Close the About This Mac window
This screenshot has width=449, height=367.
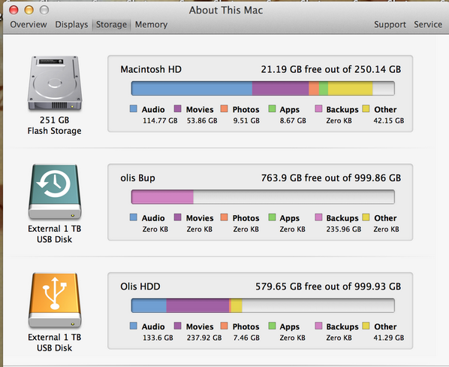coord(14,10)
